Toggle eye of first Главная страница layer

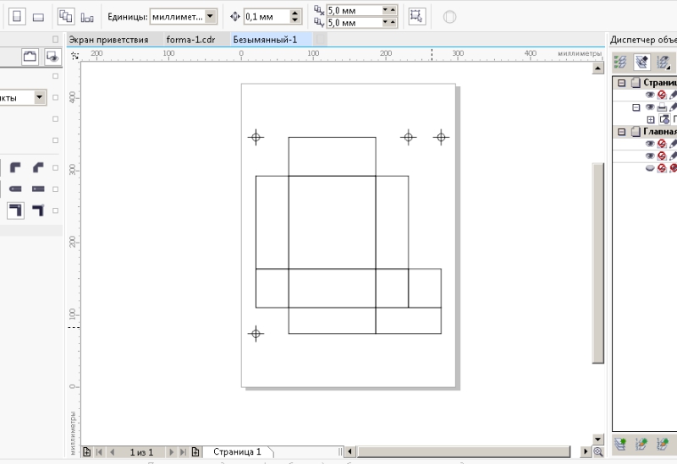[650, 144]
